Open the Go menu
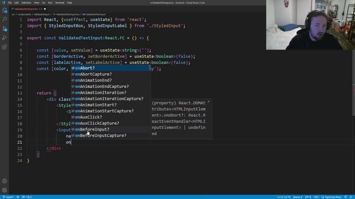This screenshot has width=355, height=199. pos(43,3)
